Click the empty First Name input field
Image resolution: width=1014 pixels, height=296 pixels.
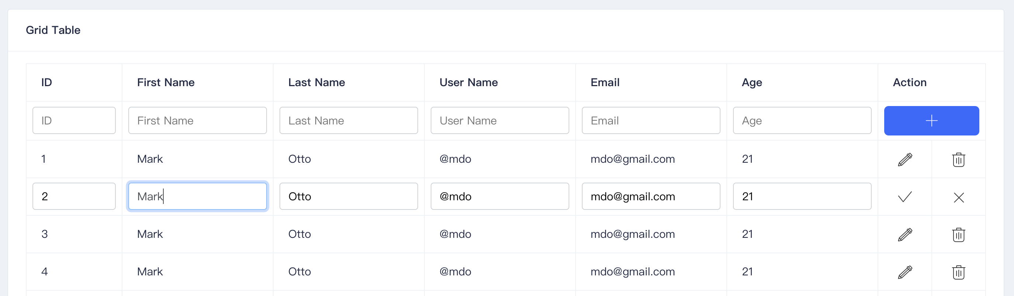click(x=197, y=121)
